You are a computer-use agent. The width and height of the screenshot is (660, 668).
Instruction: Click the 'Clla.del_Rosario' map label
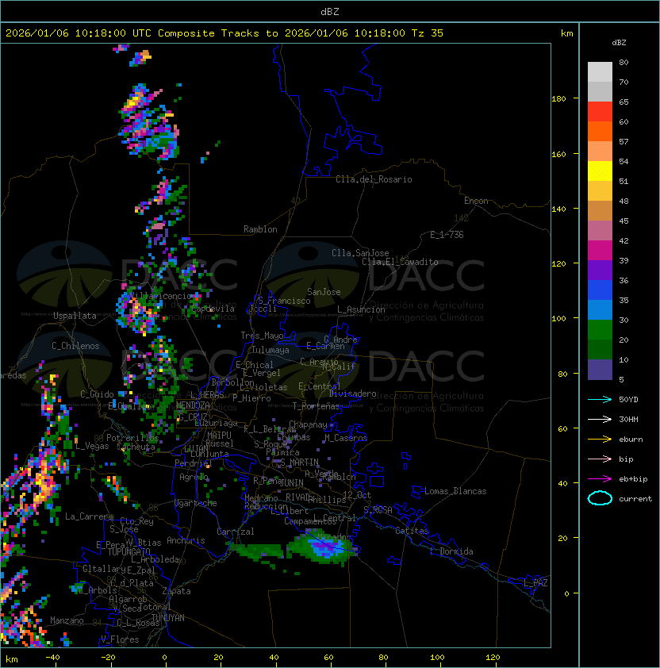pos(374,179)
